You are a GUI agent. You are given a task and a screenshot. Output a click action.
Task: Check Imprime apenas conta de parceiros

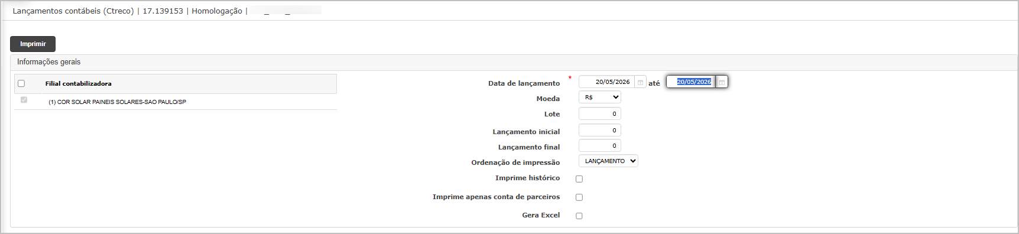[579, 197]
